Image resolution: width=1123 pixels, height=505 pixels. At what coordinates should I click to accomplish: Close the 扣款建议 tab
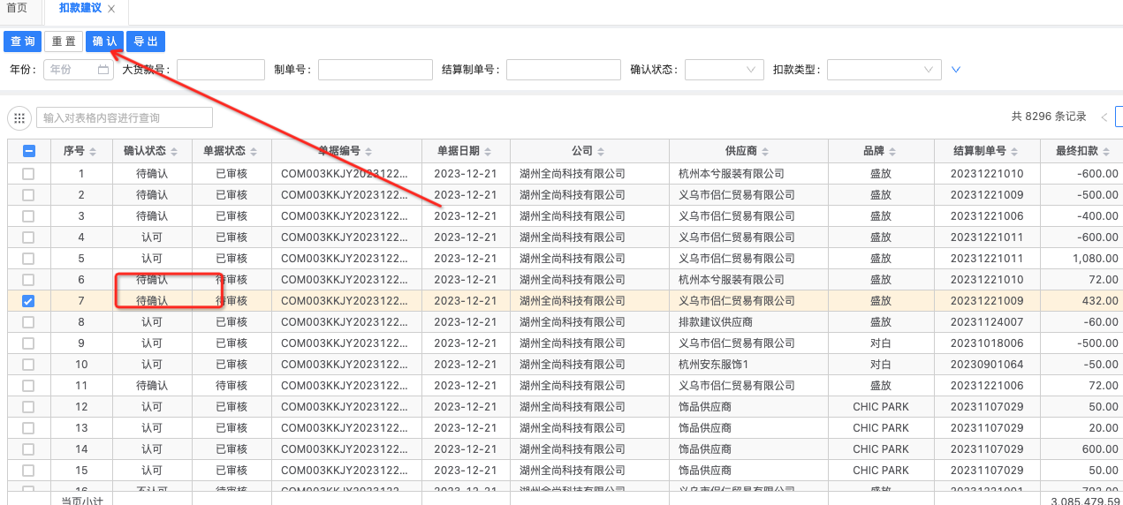pyautogui.click(x=111, y=9)
